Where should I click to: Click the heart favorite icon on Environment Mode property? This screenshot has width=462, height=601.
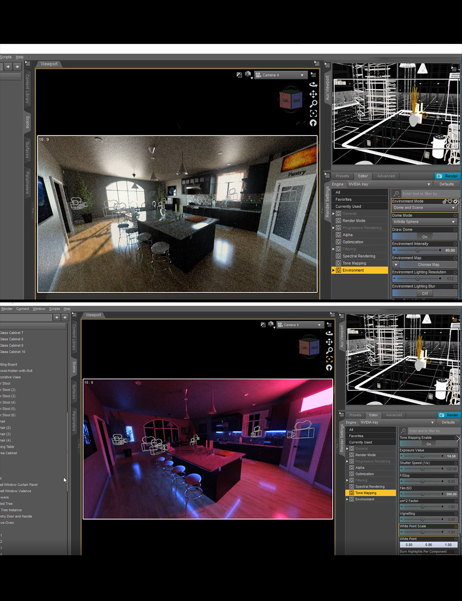click(x=450, y=201)
